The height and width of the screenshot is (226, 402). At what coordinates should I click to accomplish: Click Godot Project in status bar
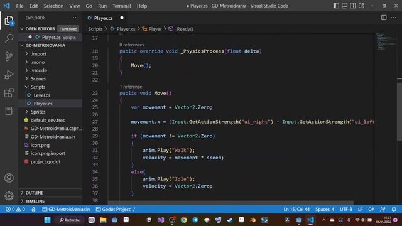(116, 209)
